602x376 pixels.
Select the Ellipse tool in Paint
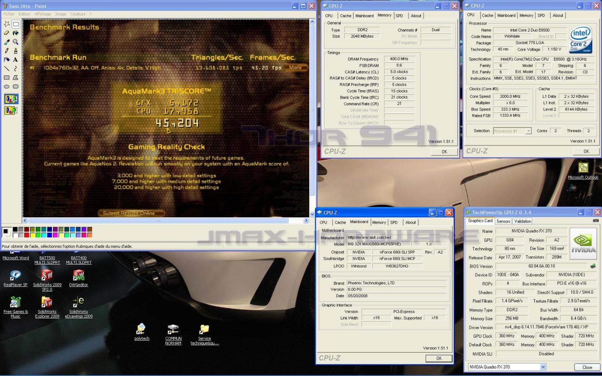point(7,86)
